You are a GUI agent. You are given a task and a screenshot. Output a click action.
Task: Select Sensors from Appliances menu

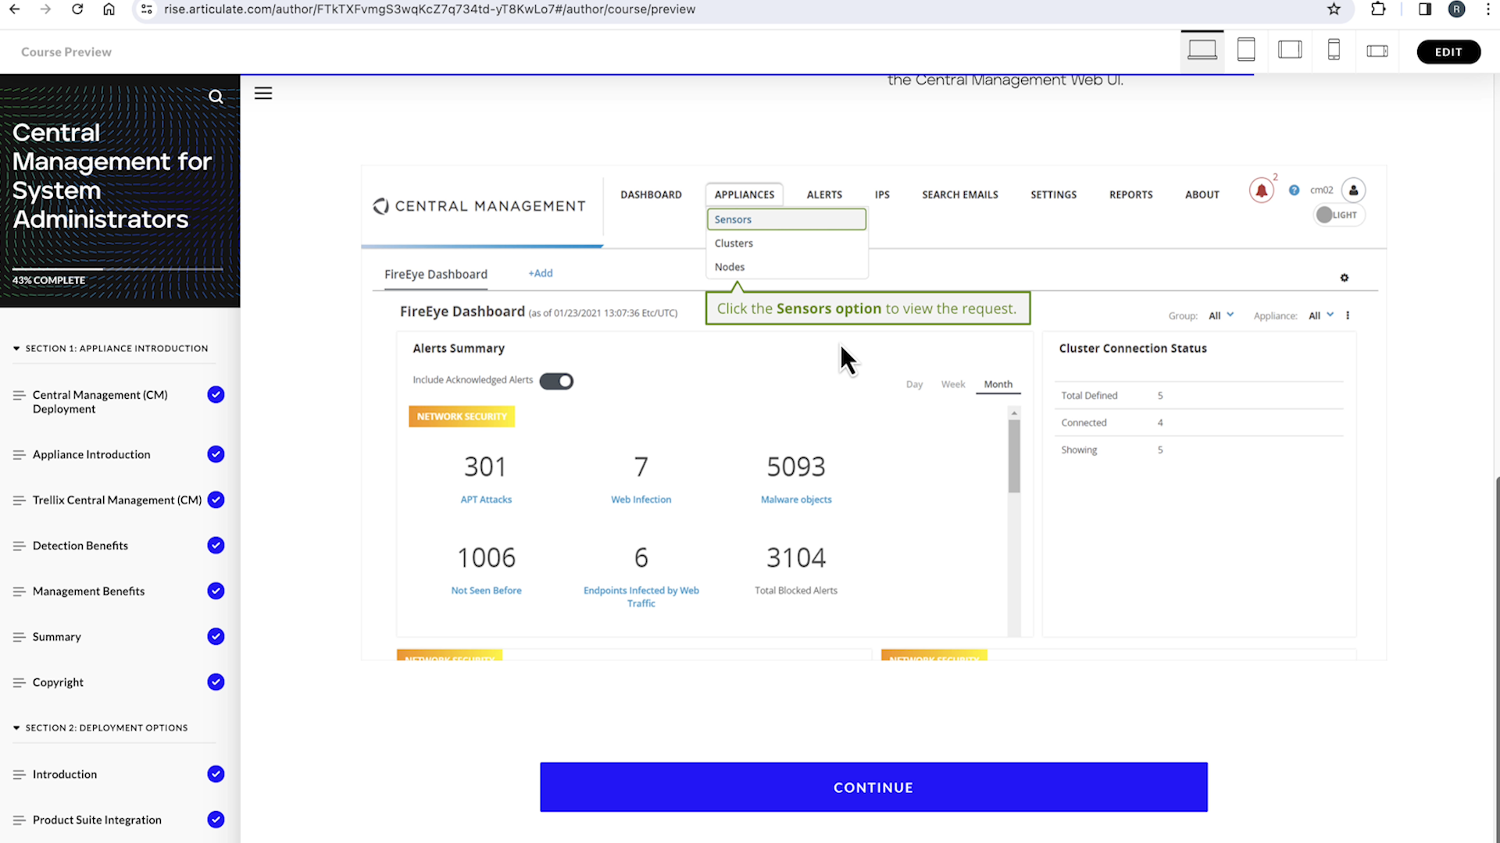785,219
